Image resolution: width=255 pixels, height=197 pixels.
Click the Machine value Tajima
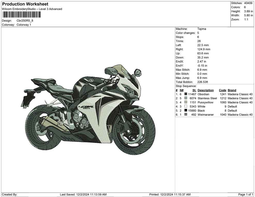(202, 29)
